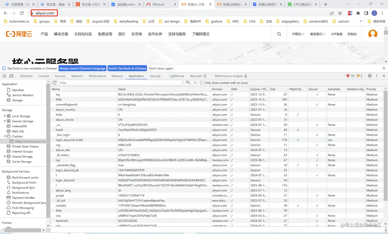Toggle the device toolbar icon in DevTools

click(11, 76)
